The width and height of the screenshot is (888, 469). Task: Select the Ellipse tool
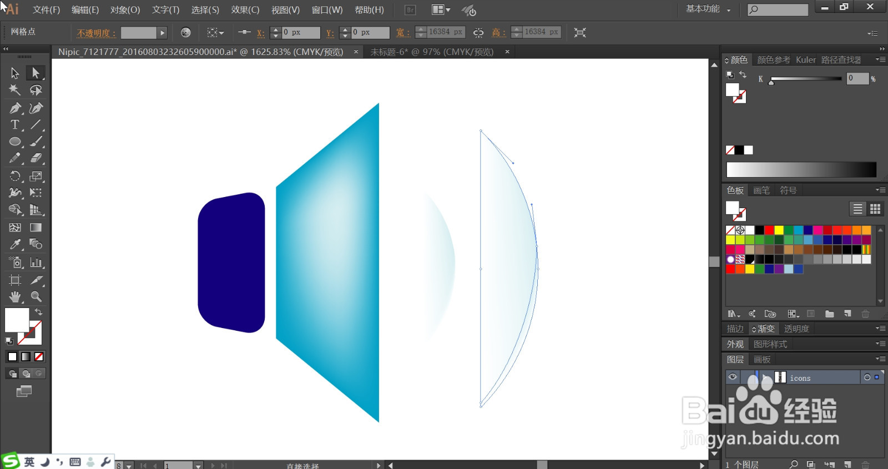(15, 142)
